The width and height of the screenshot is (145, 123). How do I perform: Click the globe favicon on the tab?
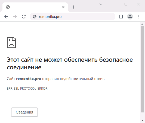point(8,7)
